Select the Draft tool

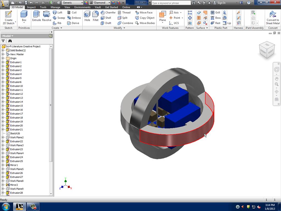[106, 23]
